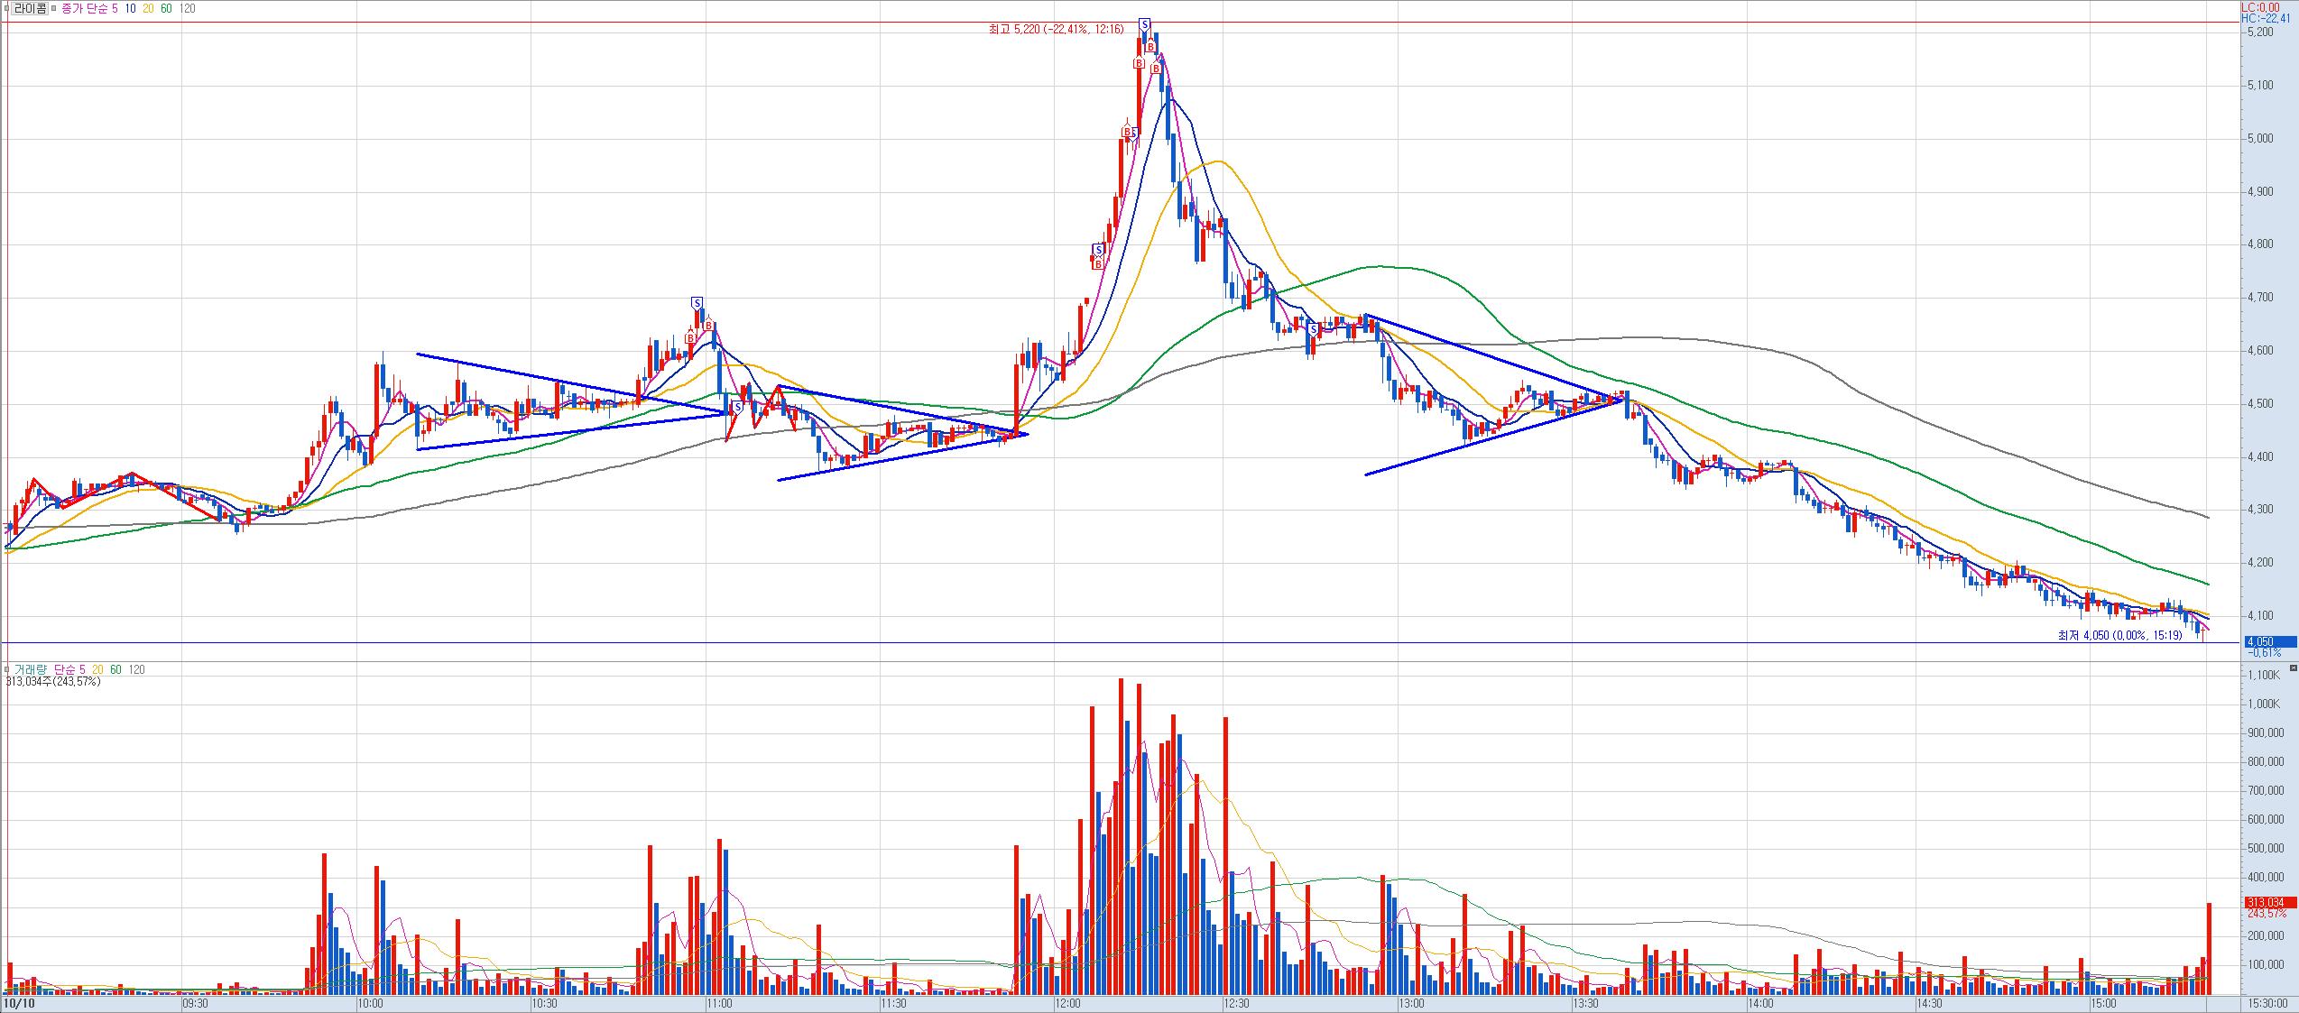Toggle the square marker before 종가 단순
This screenshot has height=1013, width=2299.
click(56, 8)
